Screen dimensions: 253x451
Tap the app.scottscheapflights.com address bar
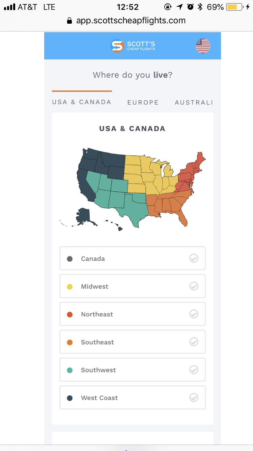pos(131,21)
